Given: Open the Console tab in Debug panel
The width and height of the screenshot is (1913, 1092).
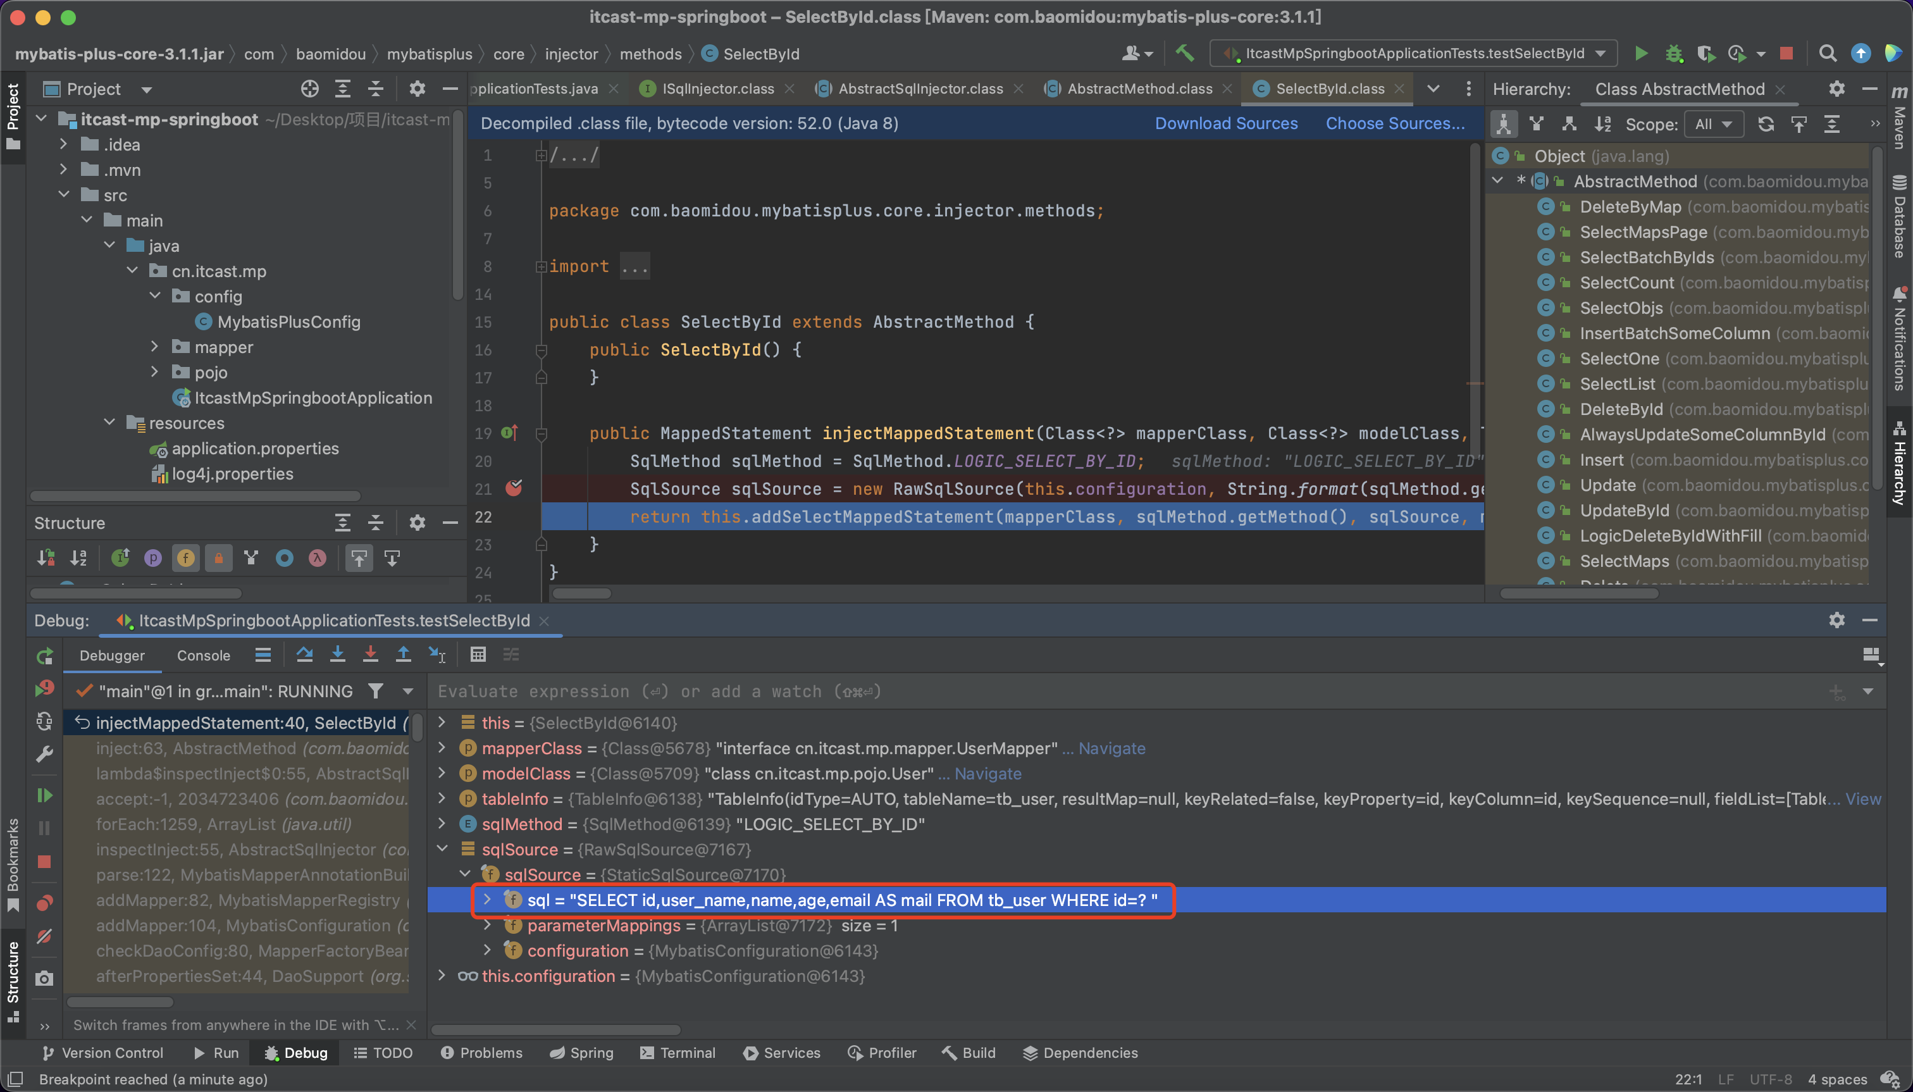Looking at the screenshot, I should pos(203,655).
